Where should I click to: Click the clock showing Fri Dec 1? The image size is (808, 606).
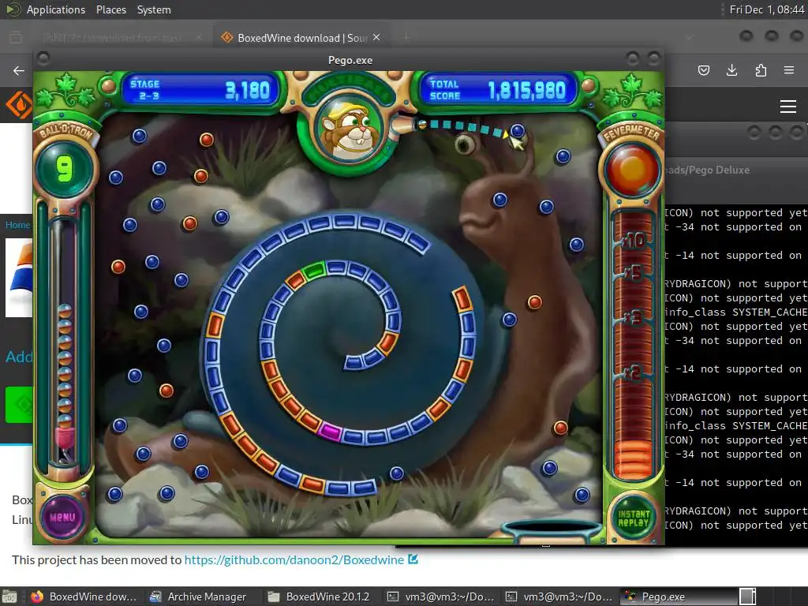point(767,9)
